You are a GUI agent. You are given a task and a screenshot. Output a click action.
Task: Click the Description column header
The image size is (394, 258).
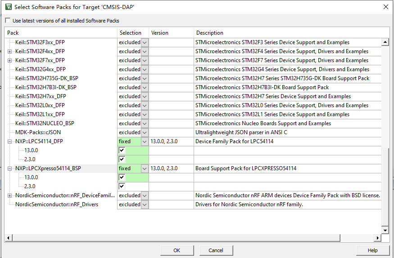[x=288, y=33]
